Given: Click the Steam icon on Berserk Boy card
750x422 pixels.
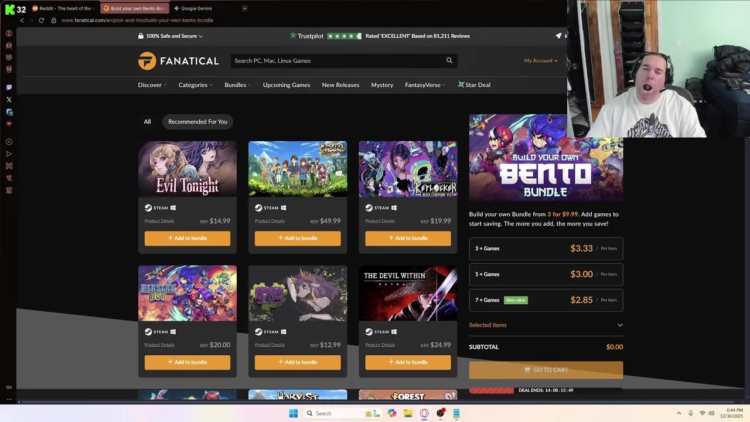Looking at the screenshot, I should coord(148,332).
